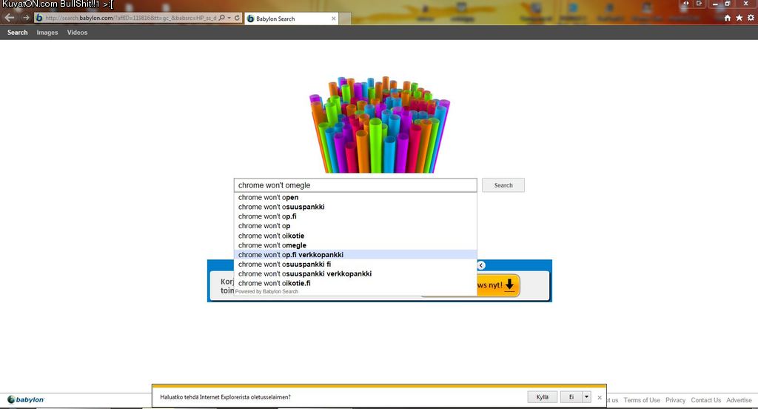
Task: Click the magnifier search icon in address bar
Action: 221,18
